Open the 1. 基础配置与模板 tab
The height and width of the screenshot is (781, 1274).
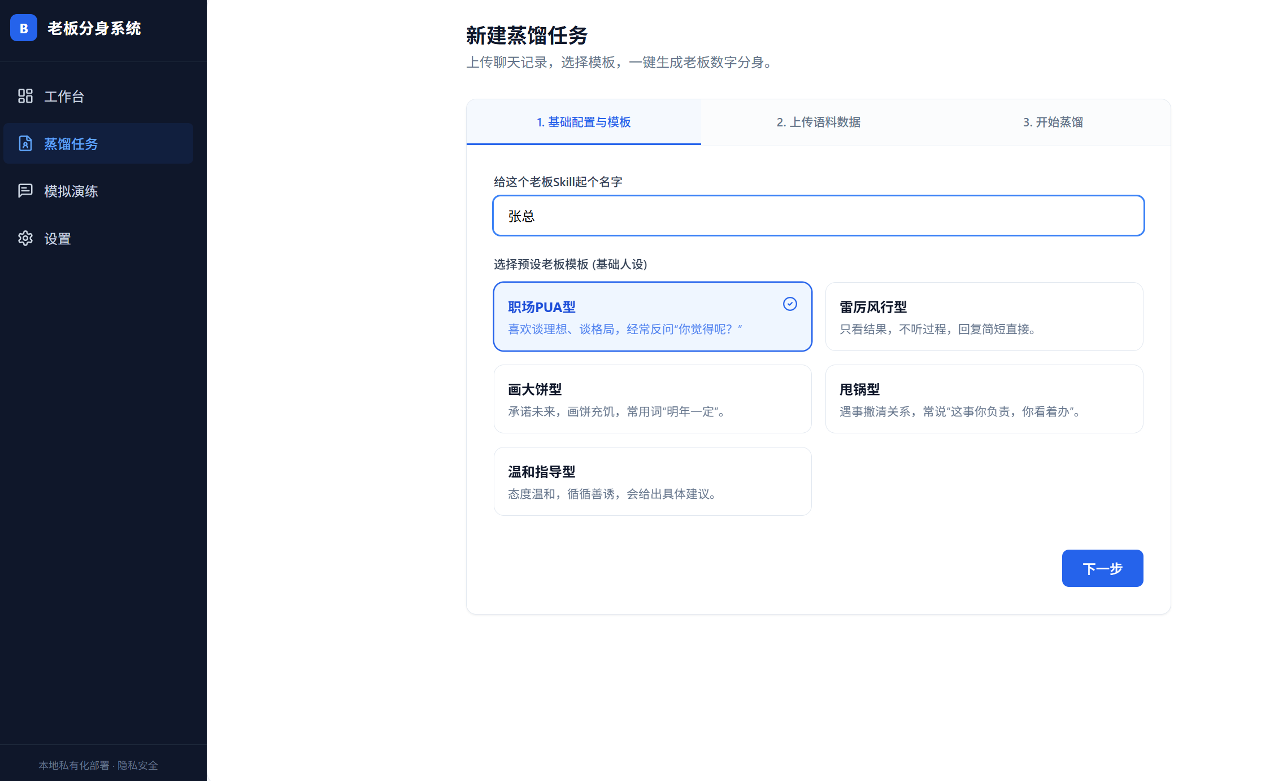(x=584, y=122)
